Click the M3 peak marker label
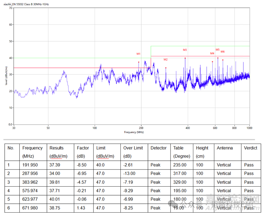 pyautogui.click(x=185, y=50)
